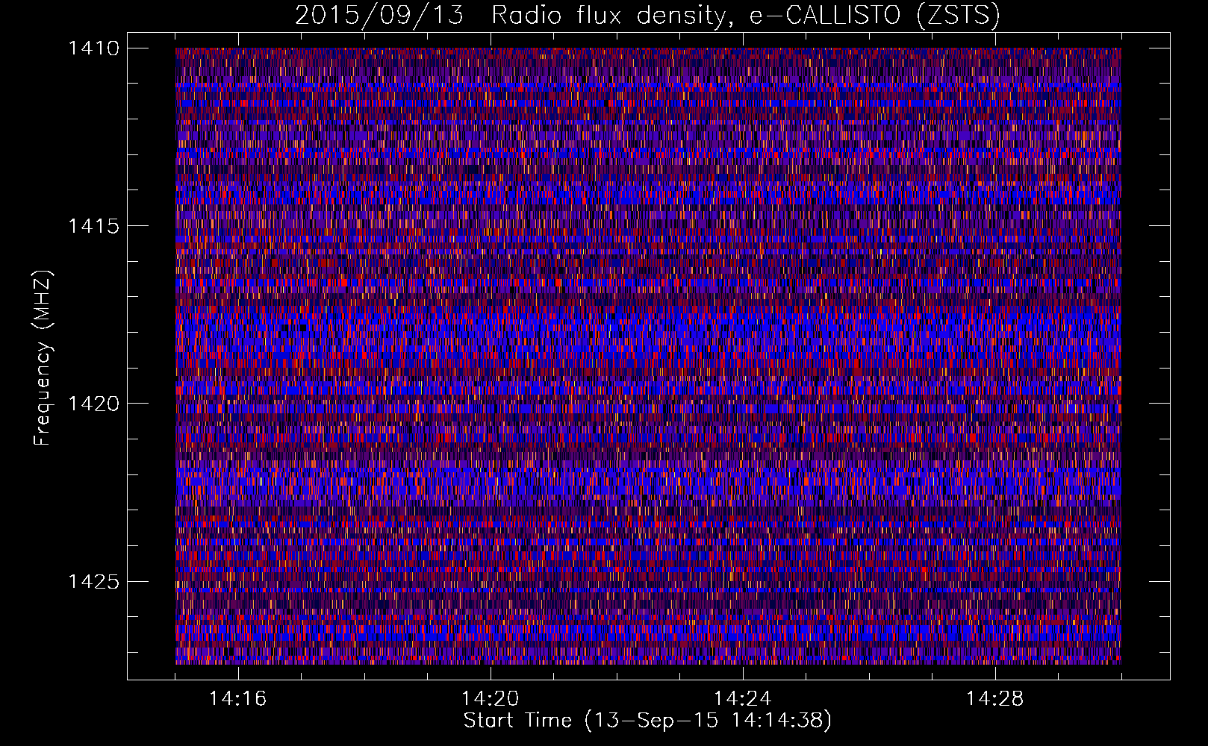Select the 1410 frequency axis label

pyautogui.click(x=93, y=48)
